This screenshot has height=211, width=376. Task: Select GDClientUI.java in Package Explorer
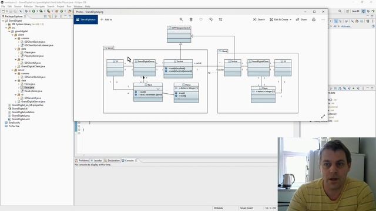(32, 63)
